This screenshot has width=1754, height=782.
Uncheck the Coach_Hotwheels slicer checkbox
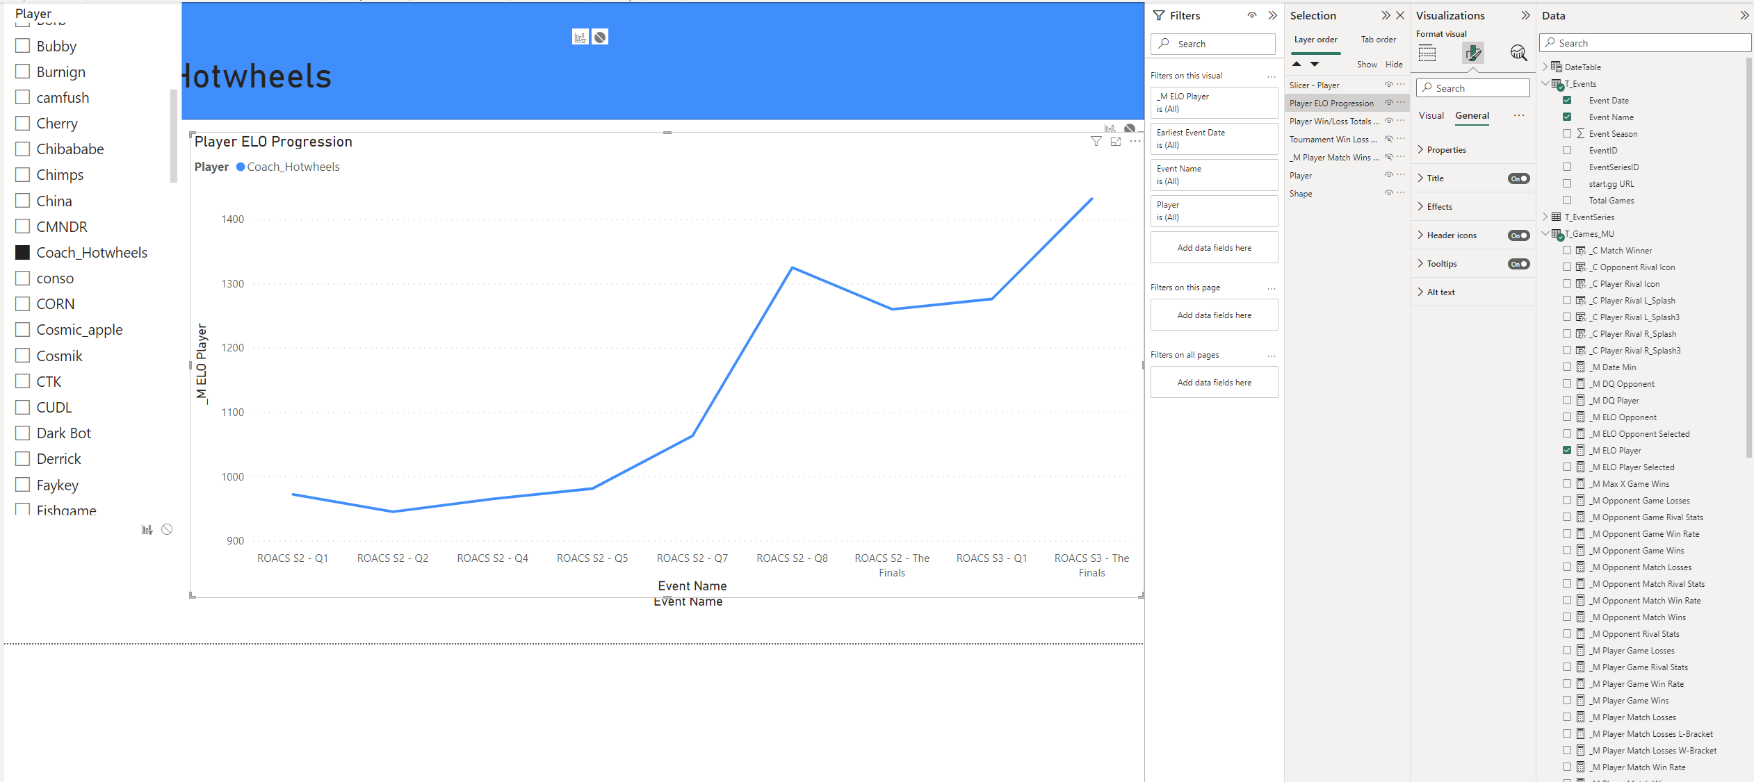click(x=23, y=252)
